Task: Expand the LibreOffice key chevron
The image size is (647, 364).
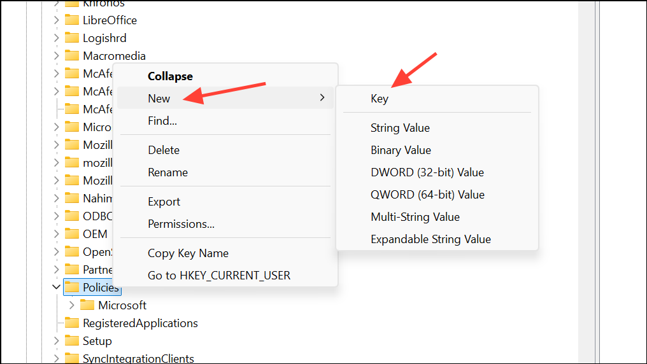Action: click(x=57, y=20)
